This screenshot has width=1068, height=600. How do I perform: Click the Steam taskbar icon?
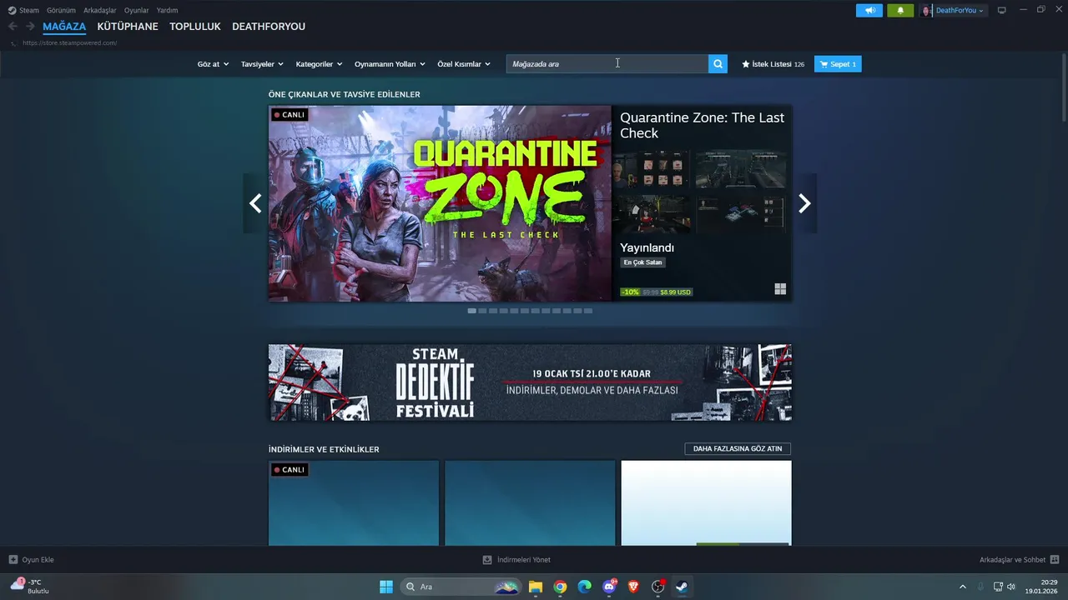pos(682,587)
